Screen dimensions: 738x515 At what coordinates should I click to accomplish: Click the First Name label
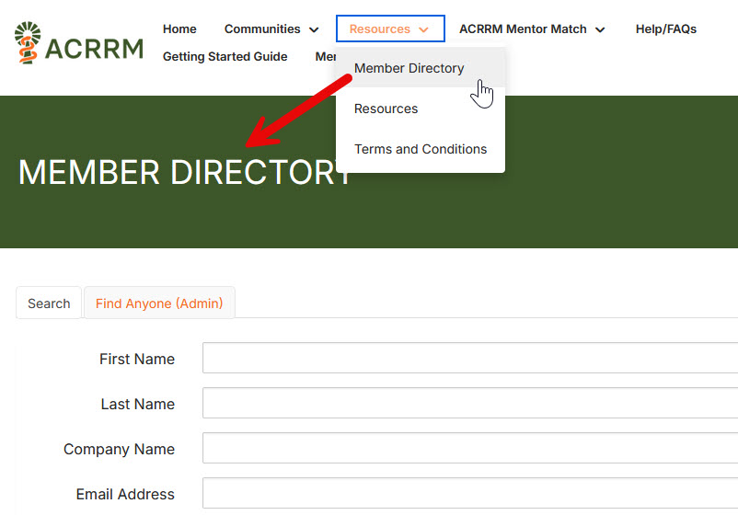(137, 359)
